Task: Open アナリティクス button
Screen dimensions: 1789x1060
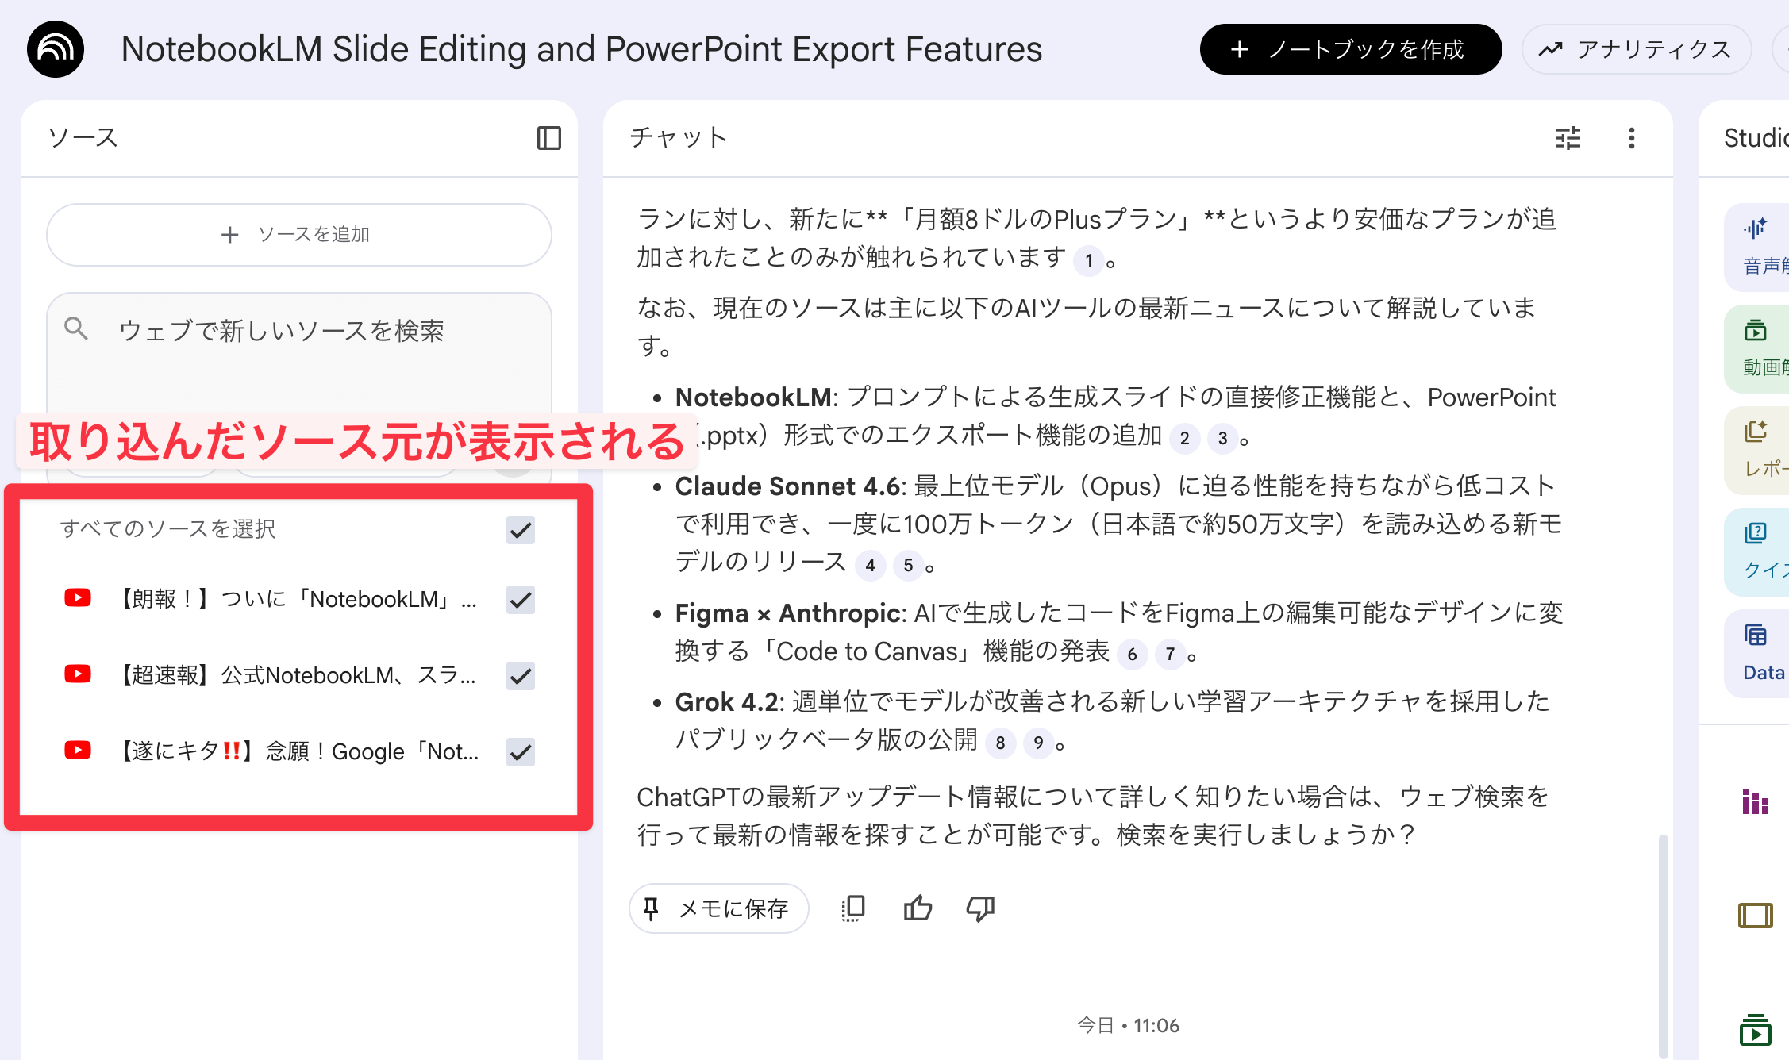Action: pyautogui.click(x=1636, y=49)
